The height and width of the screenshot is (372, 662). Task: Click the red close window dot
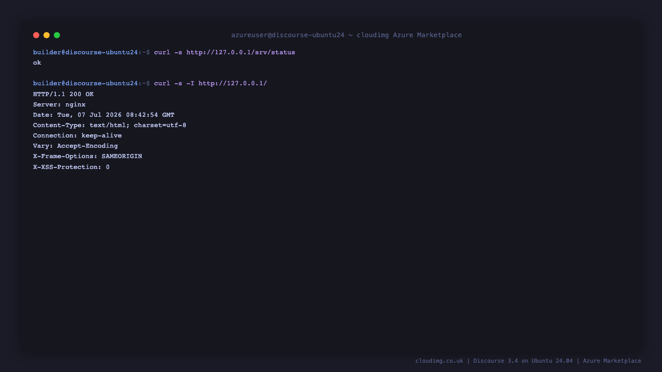point(36,35)
